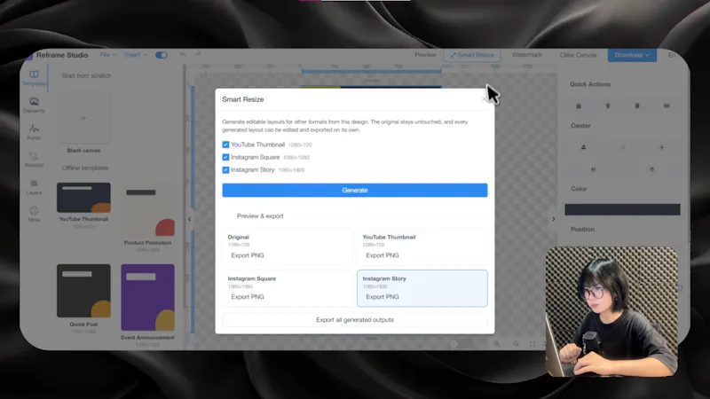Click the undo arrow in top toolbar
Viewport: 710px width, 399px height.
pos(183,55)
